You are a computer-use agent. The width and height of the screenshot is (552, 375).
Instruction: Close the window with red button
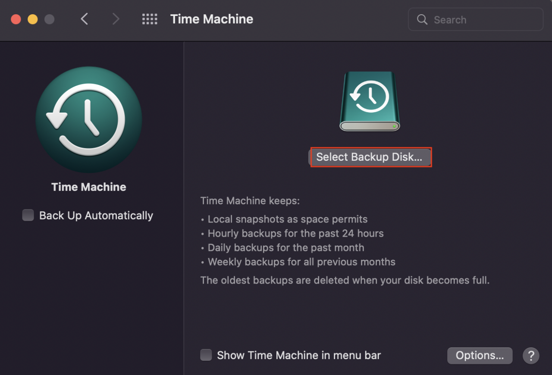[16, 19]
